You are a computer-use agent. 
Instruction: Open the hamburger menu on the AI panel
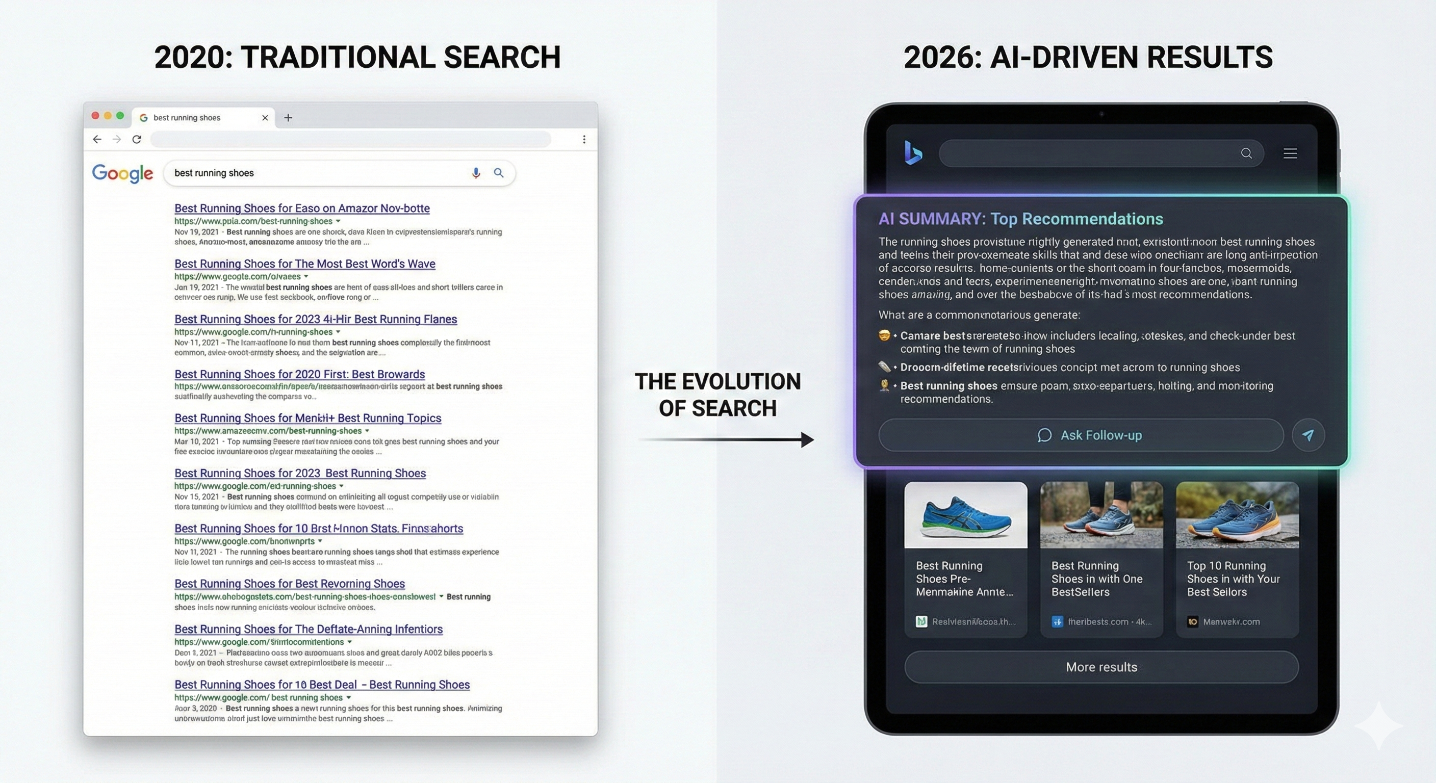[x=1290, y=154]
